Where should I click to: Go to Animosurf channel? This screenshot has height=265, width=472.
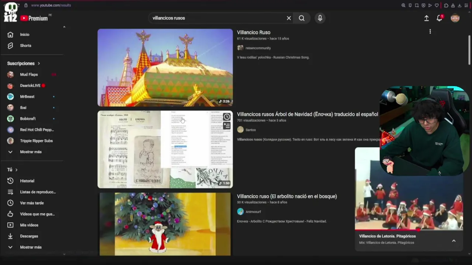tap(253, 212)
